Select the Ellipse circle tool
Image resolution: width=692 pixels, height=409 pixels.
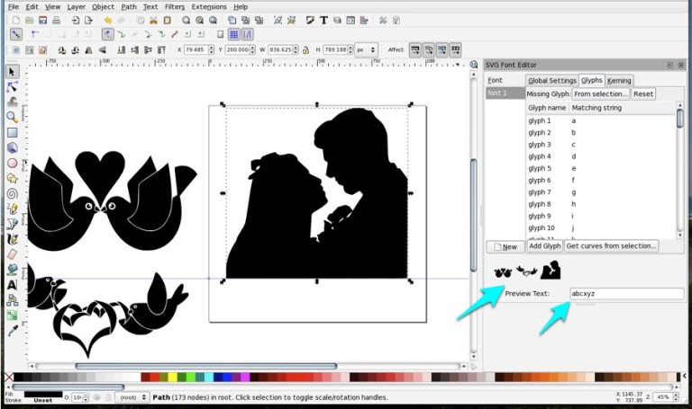pyautogui.click(x=13, y=164)
